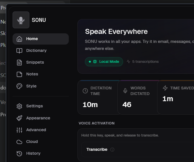Click the Notes page icon
The height and width of the screenshot is (162, 194).
pyautogui.click(x=19, y=74)
